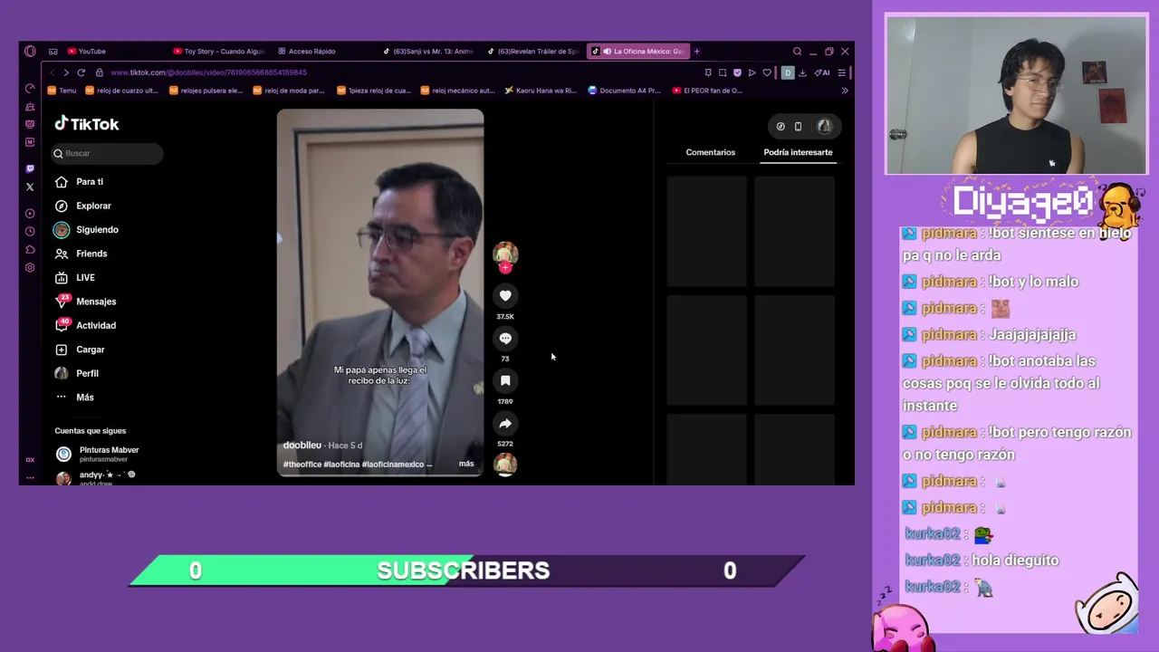The height and width of the screenshot is (652, 1159).
Task: Open Explorar in the TikTok sidebar
Action: (83, 206)
